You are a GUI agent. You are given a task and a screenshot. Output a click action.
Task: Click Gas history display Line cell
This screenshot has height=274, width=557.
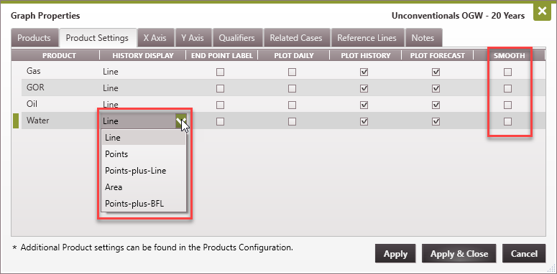(143, 72)
